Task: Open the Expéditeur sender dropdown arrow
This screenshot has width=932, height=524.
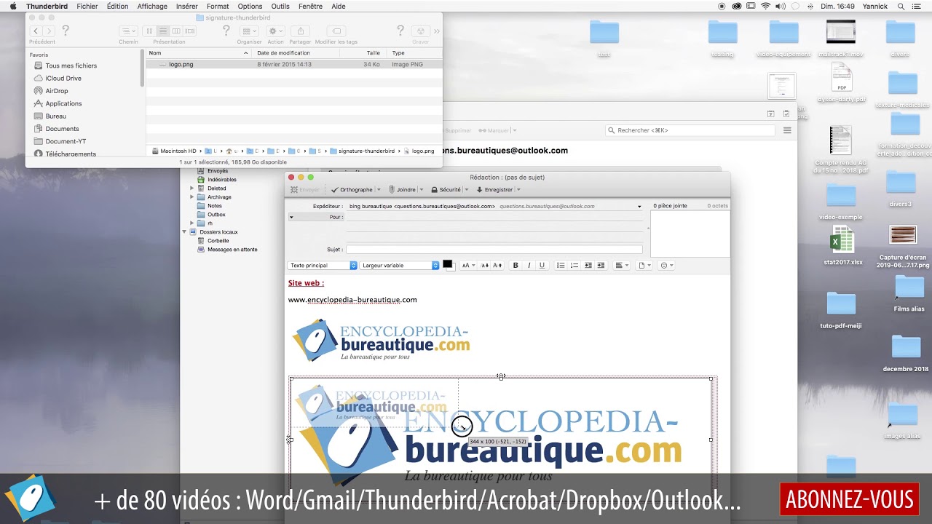Action: click(x=639, y=207)
